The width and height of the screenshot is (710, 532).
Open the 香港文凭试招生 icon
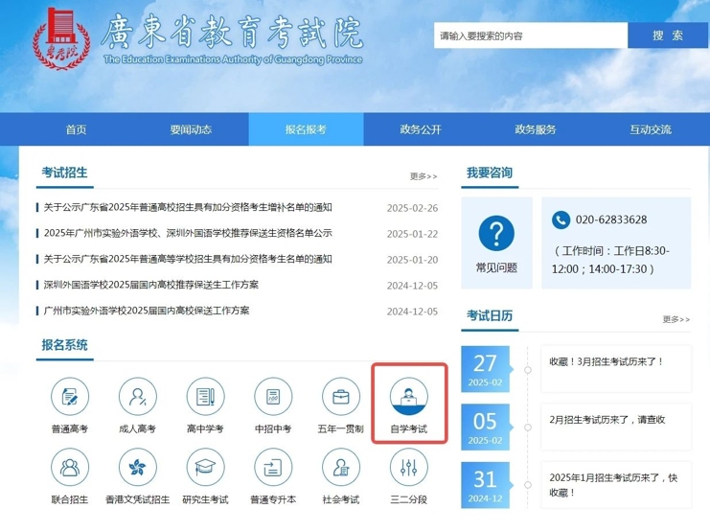click(x=138, y=467)
